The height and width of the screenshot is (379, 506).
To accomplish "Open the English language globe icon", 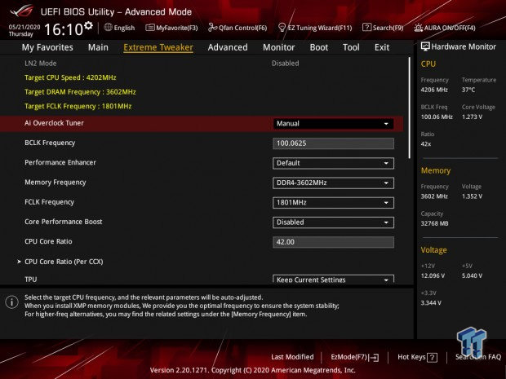I will (108, 28).
